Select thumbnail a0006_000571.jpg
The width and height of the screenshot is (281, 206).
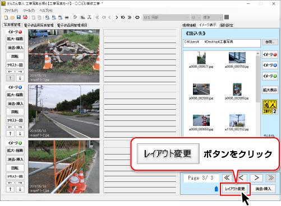201,60
